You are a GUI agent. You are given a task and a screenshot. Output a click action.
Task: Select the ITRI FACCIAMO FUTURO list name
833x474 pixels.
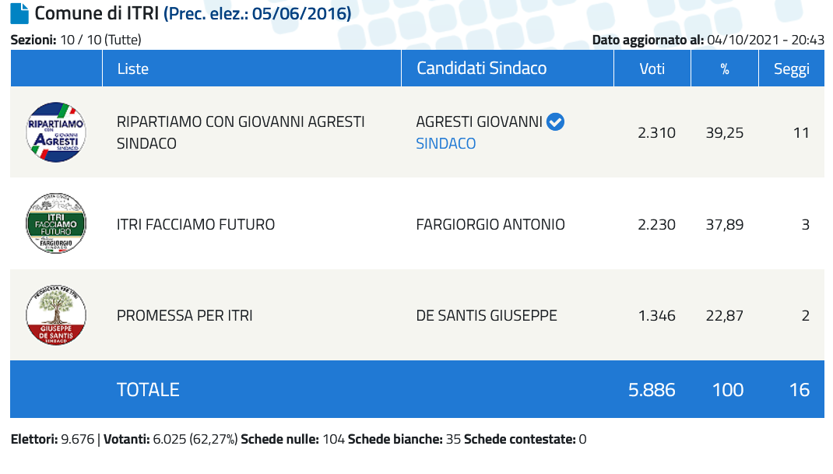[195, 224]
